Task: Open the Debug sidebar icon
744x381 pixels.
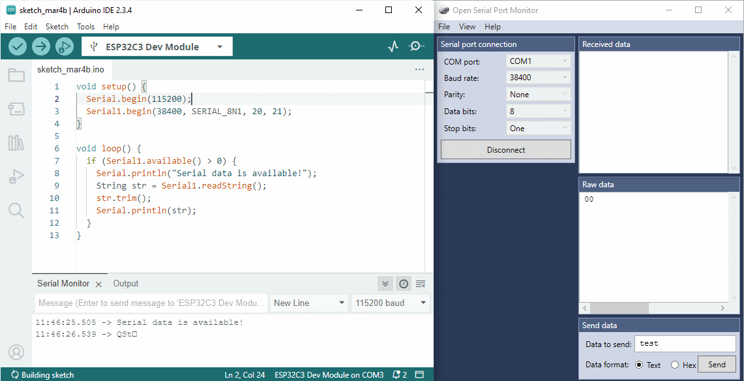Action: point(16,177)
